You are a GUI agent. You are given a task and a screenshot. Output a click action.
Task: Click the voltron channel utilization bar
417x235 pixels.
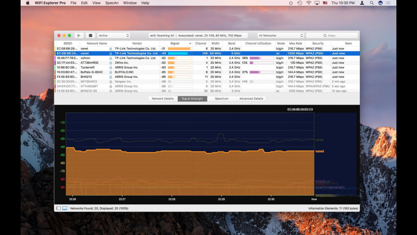coord(262,58)
